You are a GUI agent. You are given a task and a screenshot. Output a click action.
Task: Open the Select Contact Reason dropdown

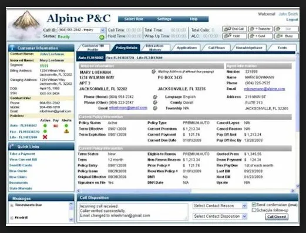pyautogui.click(x=244, y=205)
